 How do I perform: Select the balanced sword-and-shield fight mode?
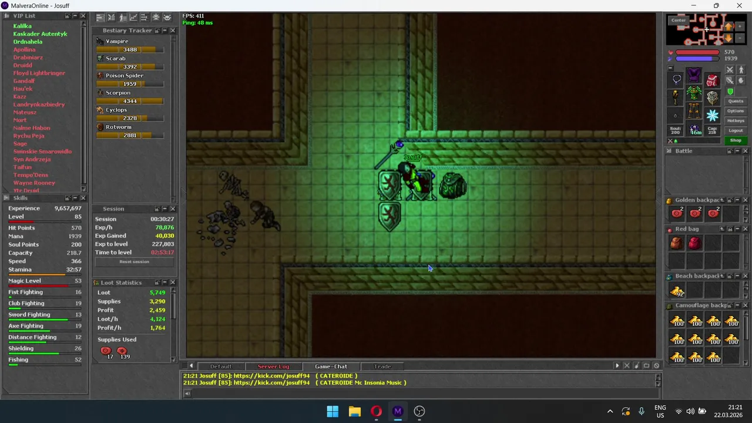pos(730,80)
